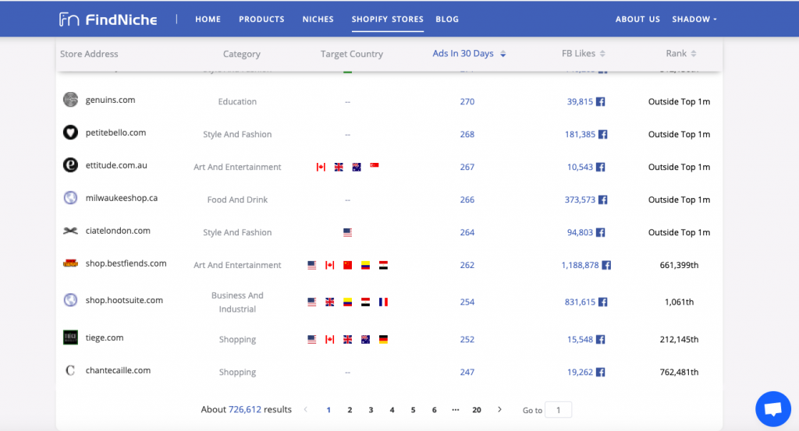
Task: Click the chantecaille.com favicon
Action: coord(70,370)
